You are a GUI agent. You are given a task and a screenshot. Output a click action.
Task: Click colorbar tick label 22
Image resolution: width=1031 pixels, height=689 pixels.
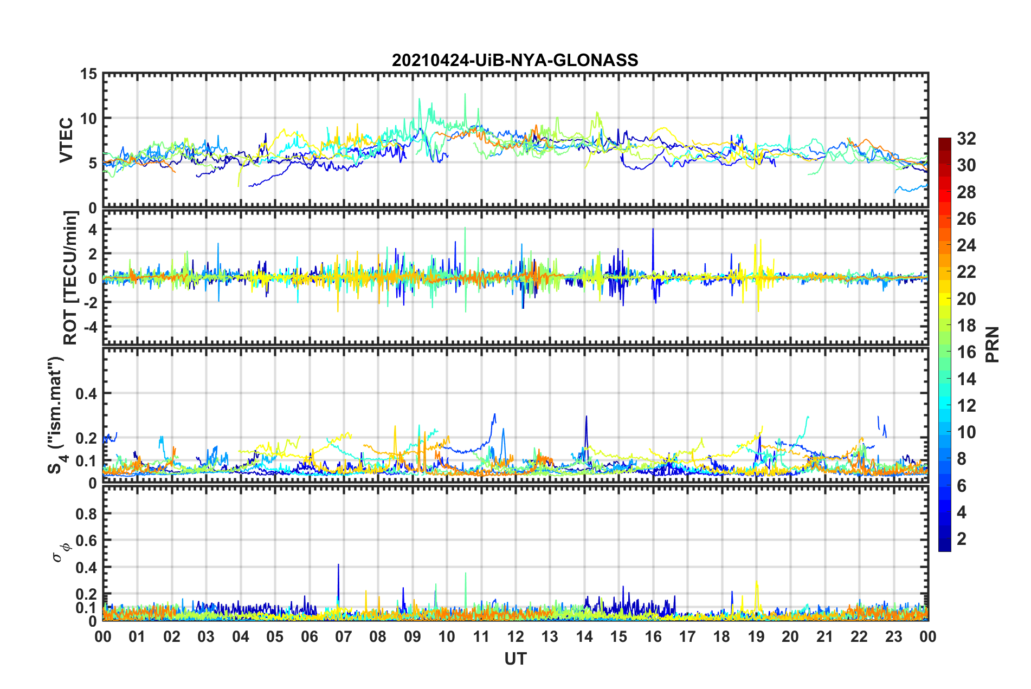point(966,272)
